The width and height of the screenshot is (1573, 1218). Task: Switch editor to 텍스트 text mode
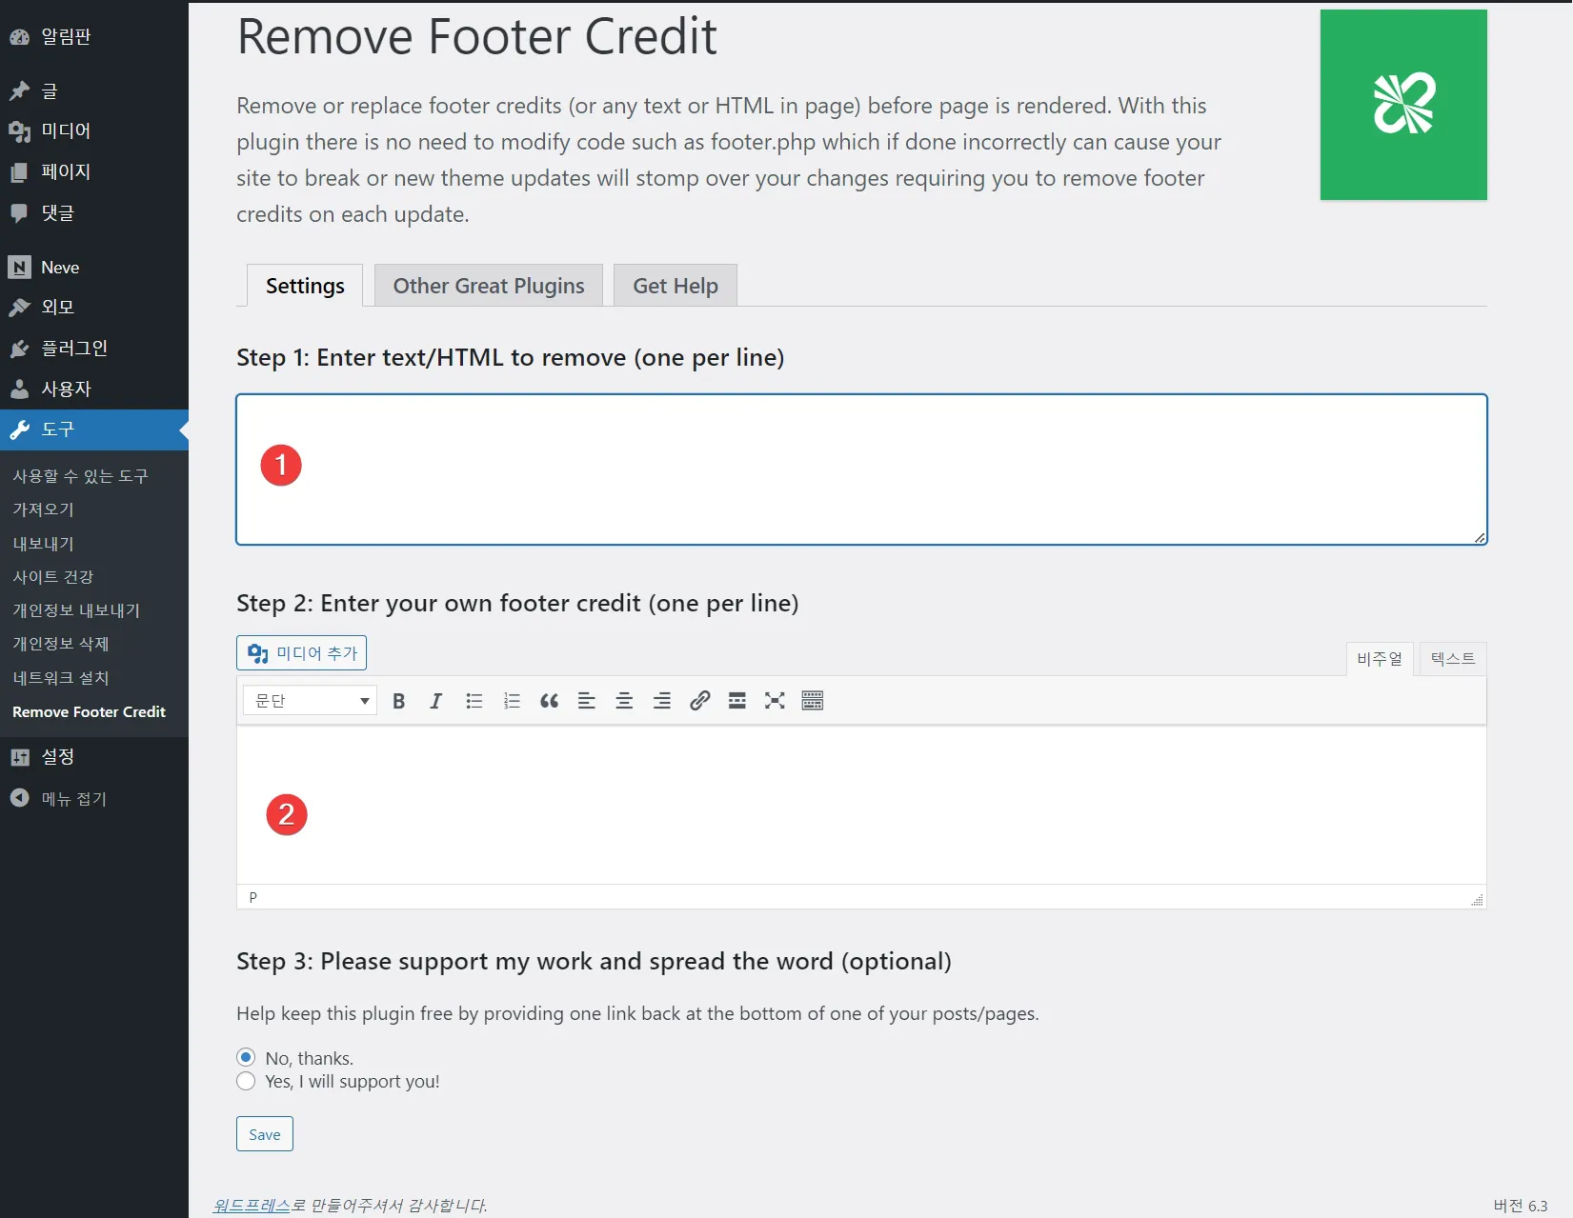click(1453, 658)
